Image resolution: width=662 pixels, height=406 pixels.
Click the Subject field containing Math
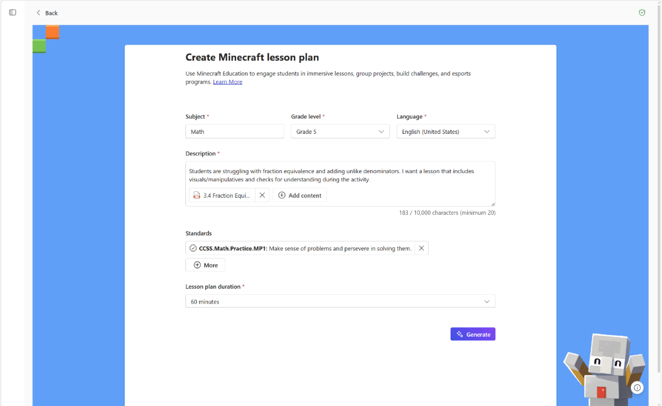[x=235, y=132]
